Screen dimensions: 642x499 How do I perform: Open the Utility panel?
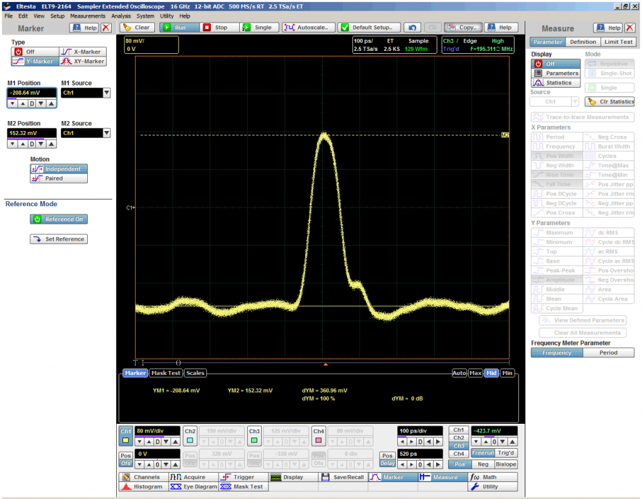[x=485, y=486]
